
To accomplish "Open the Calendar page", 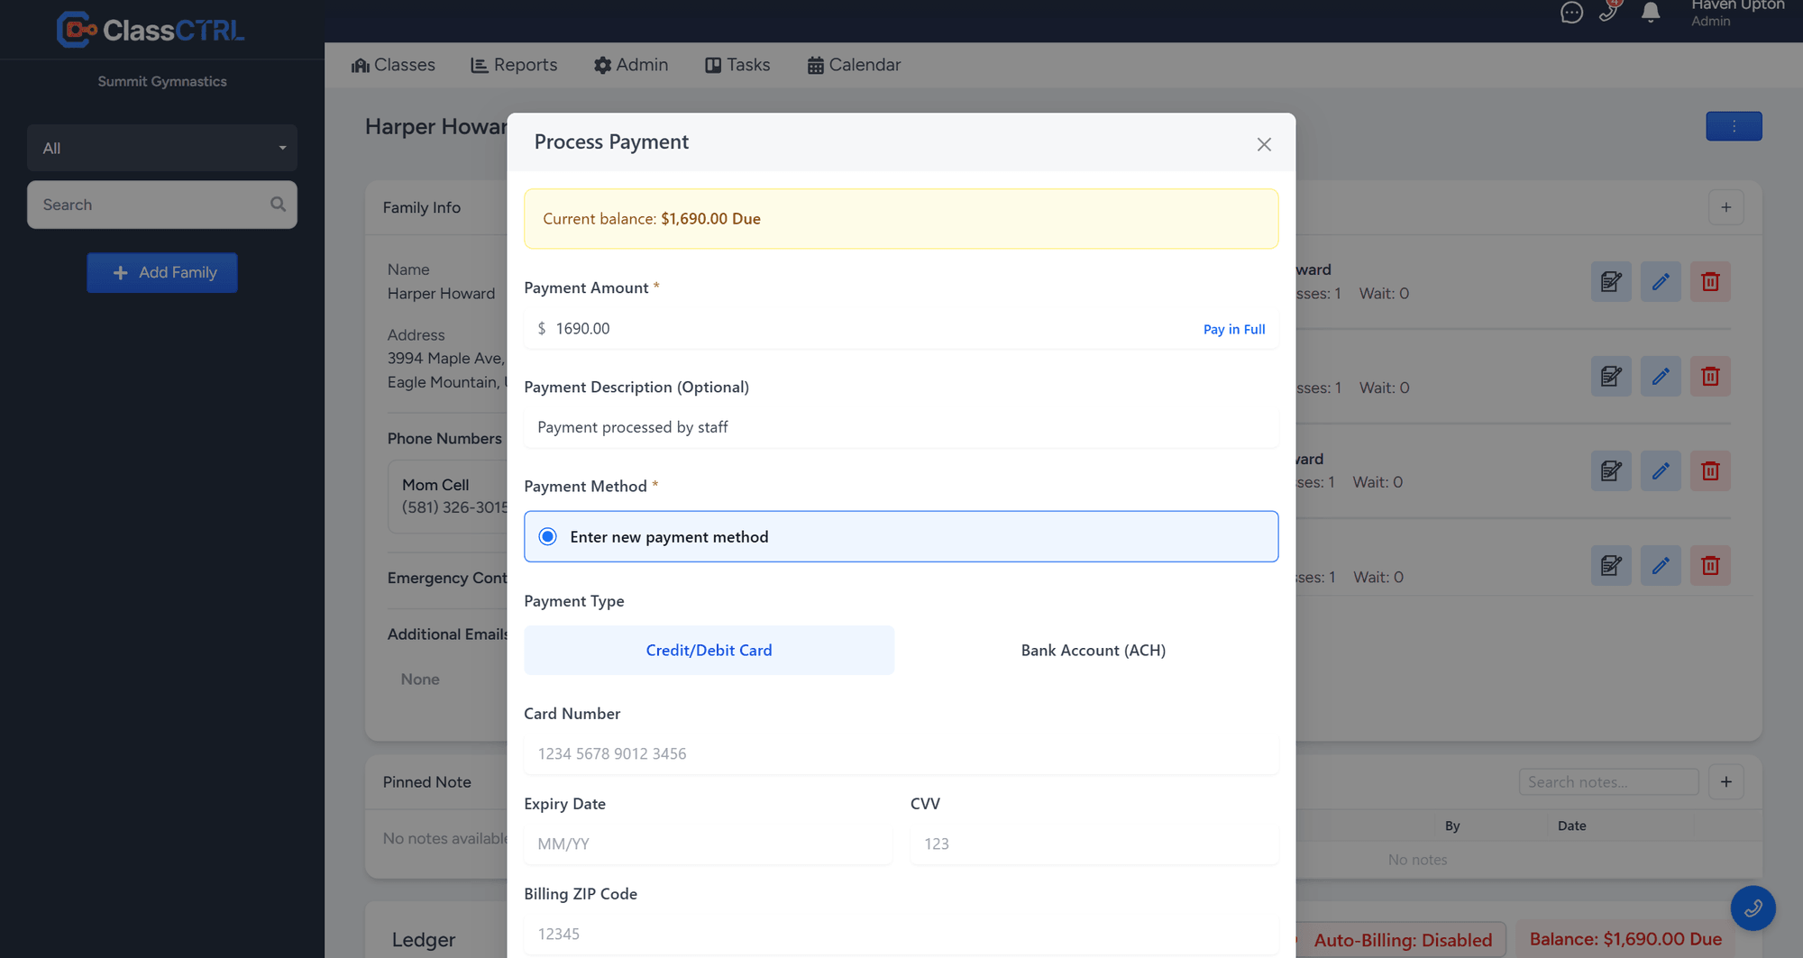I will [x=854, y=65].
